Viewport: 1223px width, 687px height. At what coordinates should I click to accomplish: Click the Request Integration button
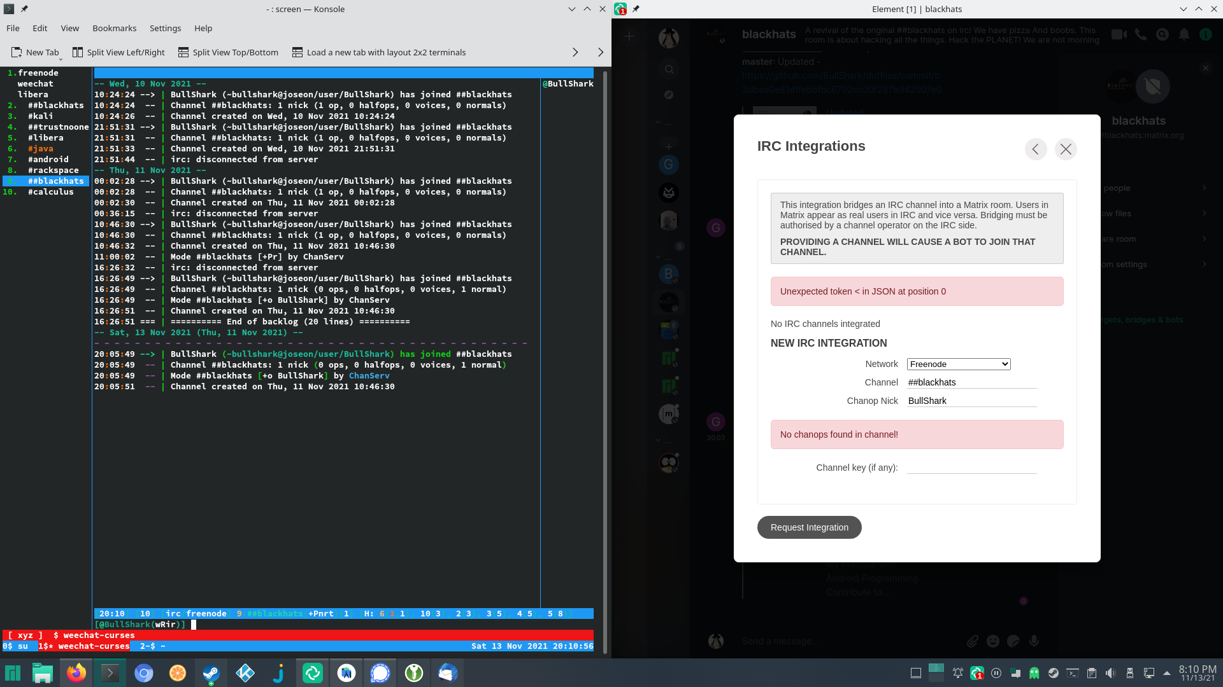pos(809,527)
